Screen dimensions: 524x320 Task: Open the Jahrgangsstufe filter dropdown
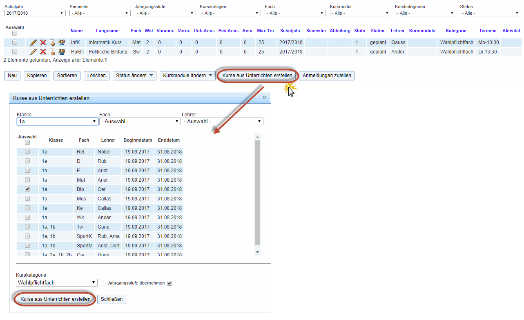(x=165, y=13)
